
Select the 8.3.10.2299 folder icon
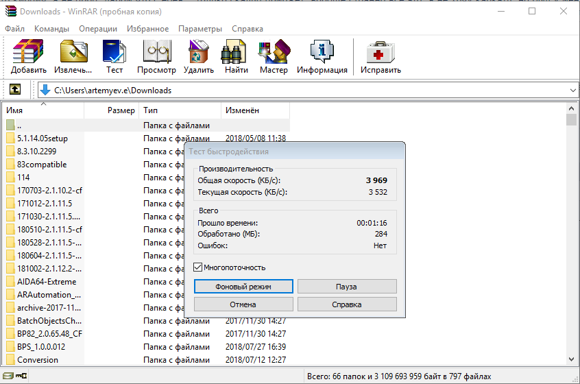pyautogui.click(x=11, y=152)
